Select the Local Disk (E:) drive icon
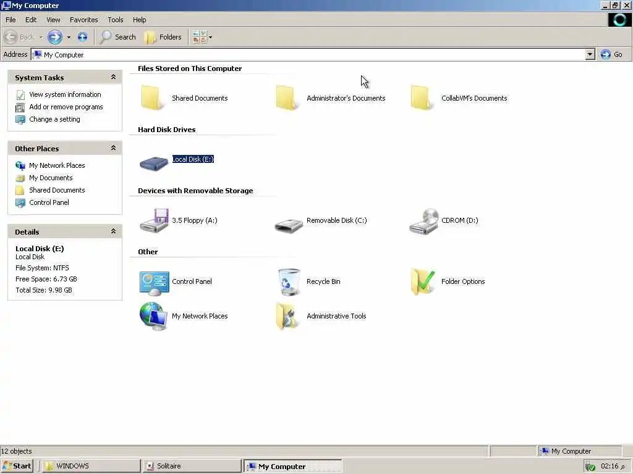 tap(153, 163)
